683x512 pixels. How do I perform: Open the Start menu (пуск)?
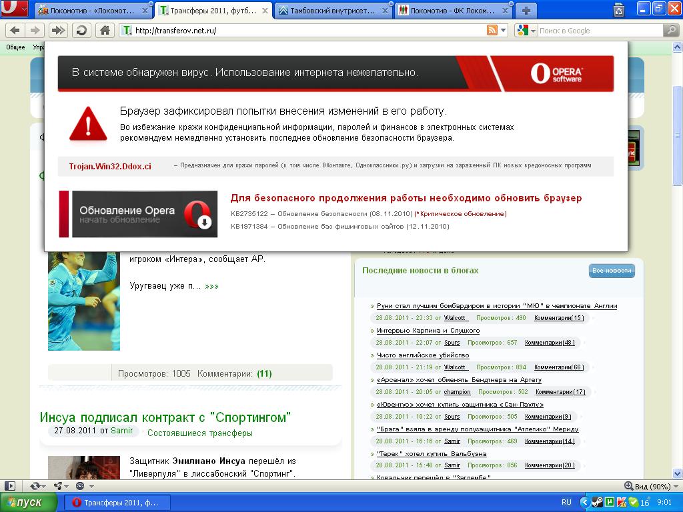[28, 503]
